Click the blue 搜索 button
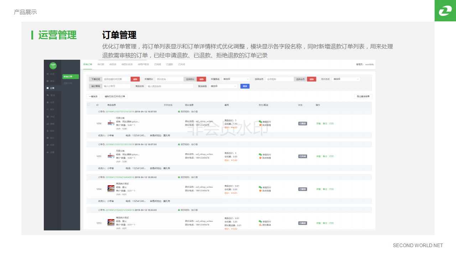Viewport: 456px width, 256px height. point(245,86)
